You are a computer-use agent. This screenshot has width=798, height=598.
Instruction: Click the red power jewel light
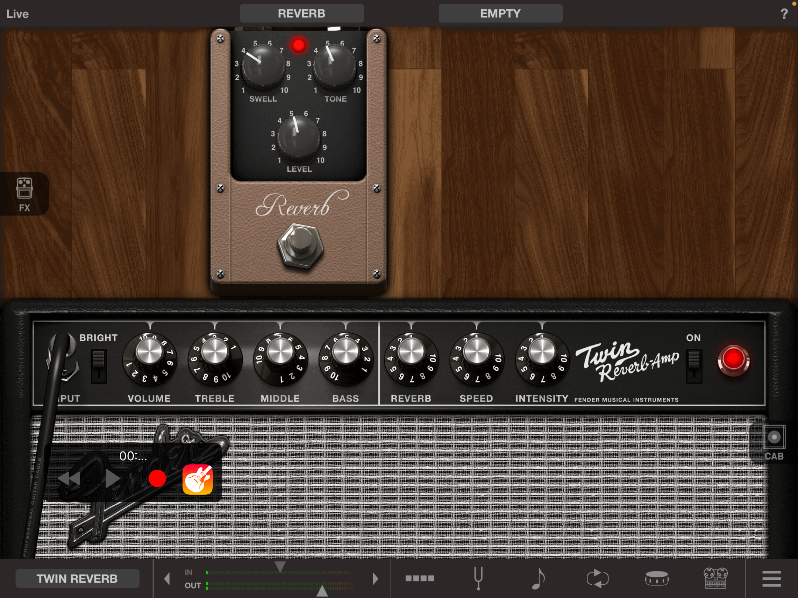coord(733,360)
